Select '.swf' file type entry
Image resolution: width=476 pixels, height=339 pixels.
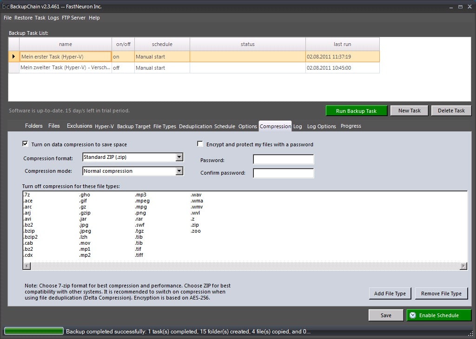pyautogui.click(x=139, y=225)
